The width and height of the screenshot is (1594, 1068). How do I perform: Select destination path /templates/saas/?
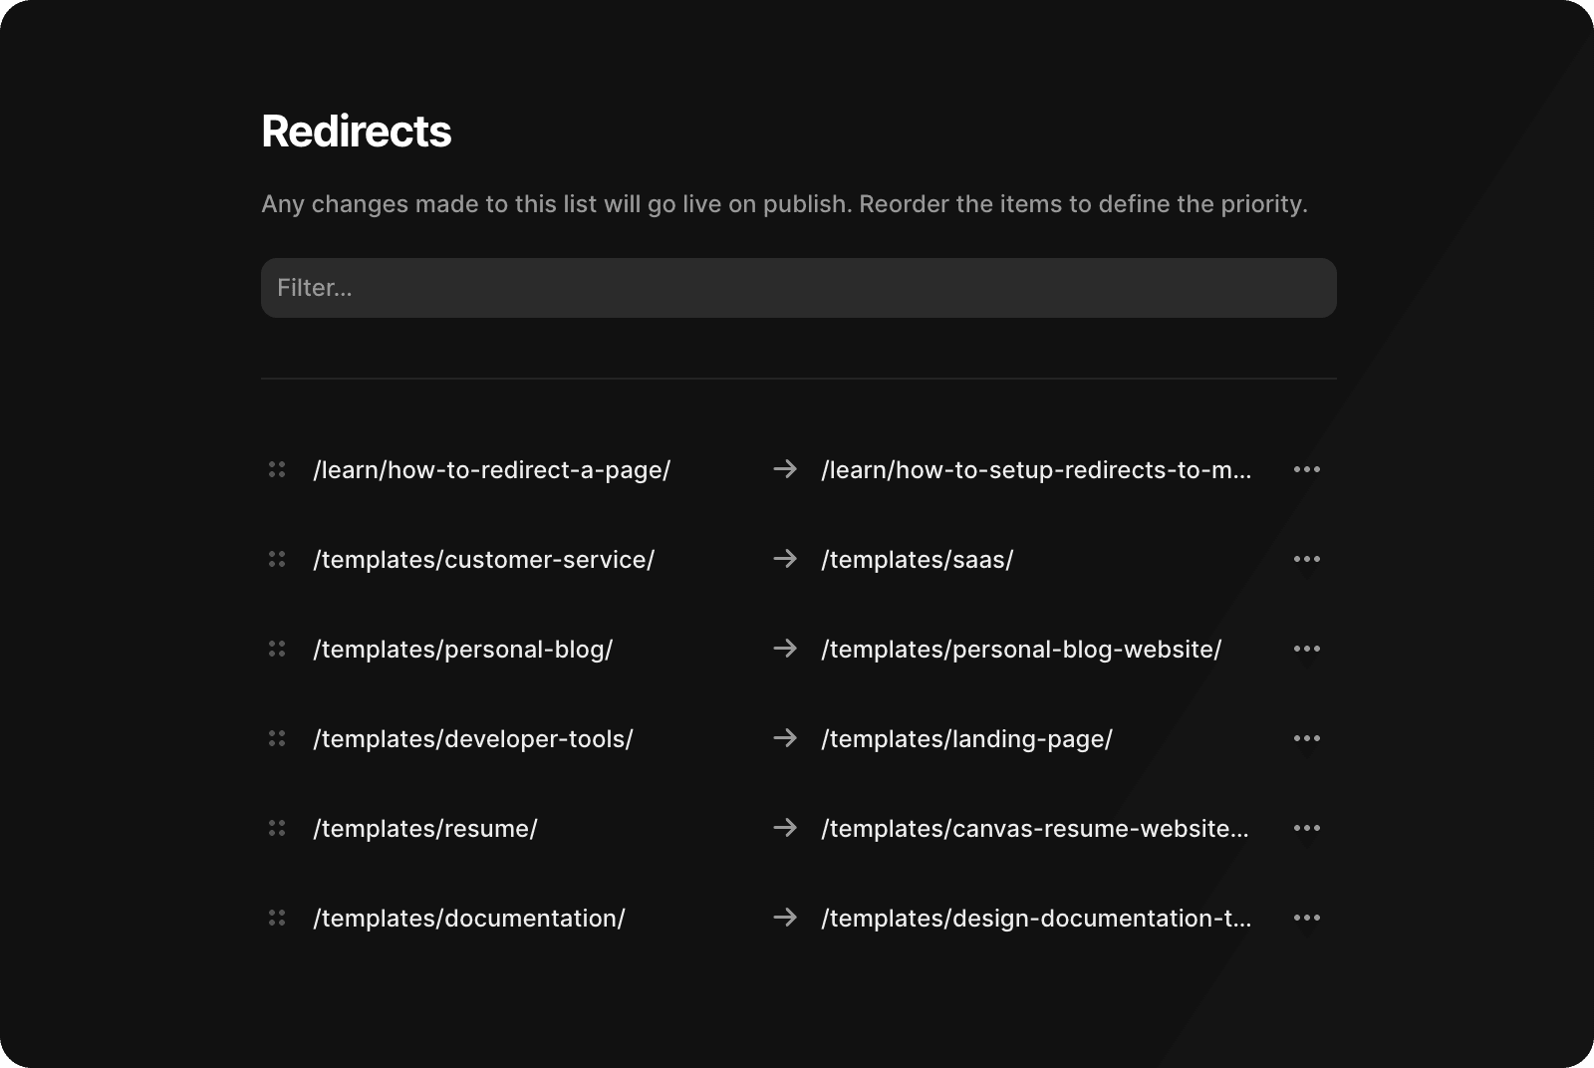click(x=917, y=560)
